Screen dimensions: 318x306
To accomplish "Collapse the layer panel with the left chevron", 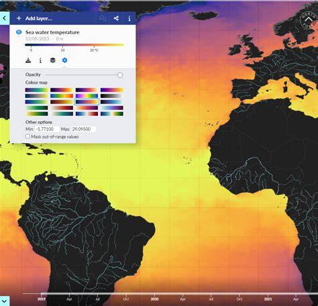I will tap(5, 18).
